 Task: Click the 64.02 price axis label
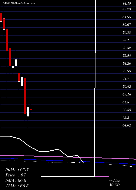[127, 125]
